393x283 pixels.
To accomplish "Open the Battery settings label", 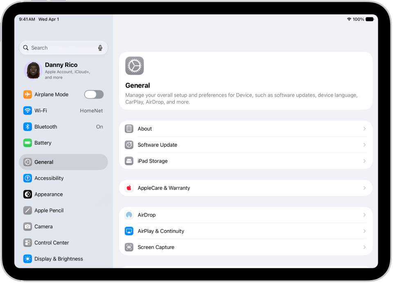I will (x=43, y=143).
